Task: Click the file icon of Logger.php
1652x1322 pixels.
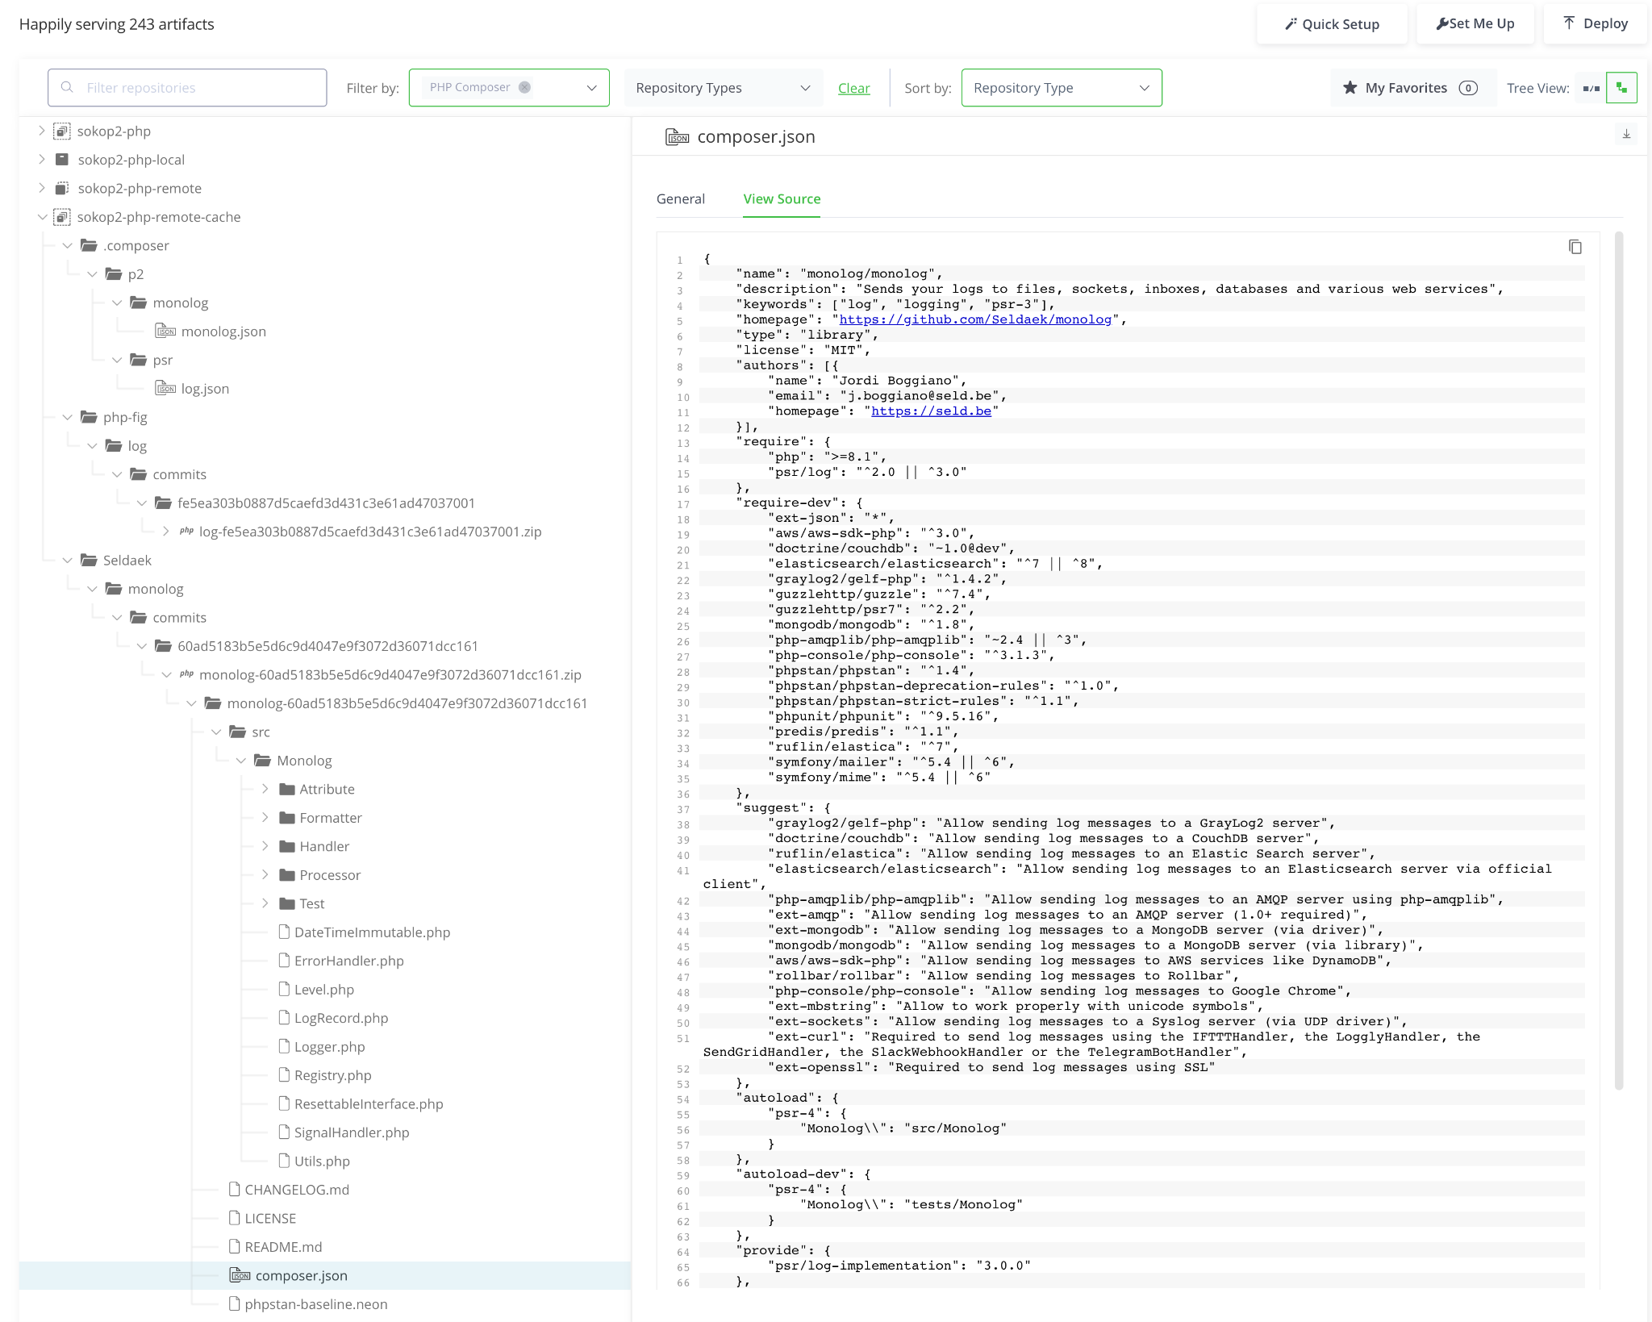Action: coord(284,1046)
